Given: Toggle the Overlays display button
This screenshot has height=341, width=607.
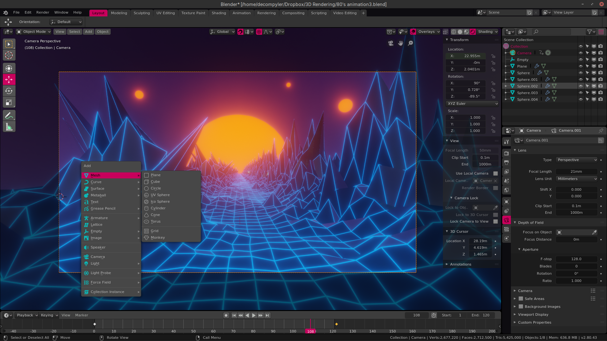Looking at the screenshot, I should (413, 32).
